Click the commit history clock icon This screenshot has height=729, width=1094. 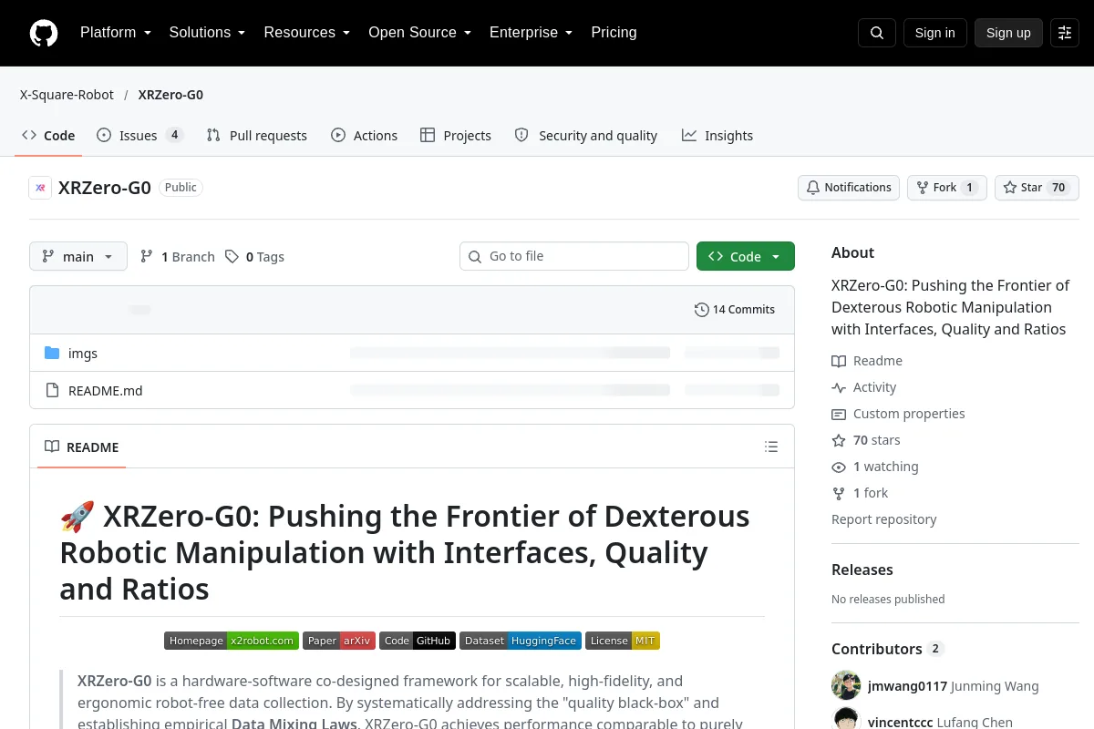click(x=701, y=310)
